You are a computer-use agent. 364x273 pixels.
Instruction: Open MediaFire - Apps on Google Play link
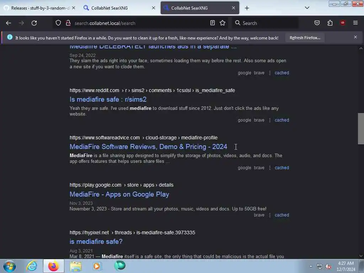(119, 194)
